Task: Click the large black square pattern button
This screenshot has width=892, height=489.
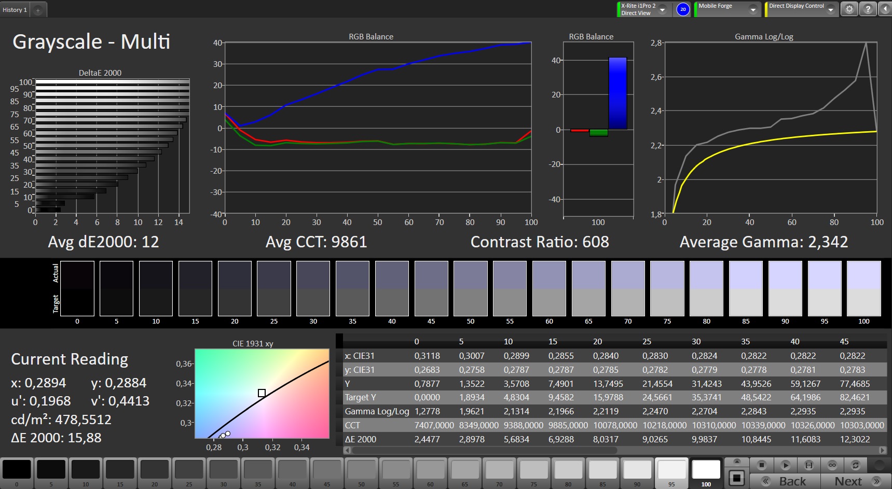Action: 736,478
